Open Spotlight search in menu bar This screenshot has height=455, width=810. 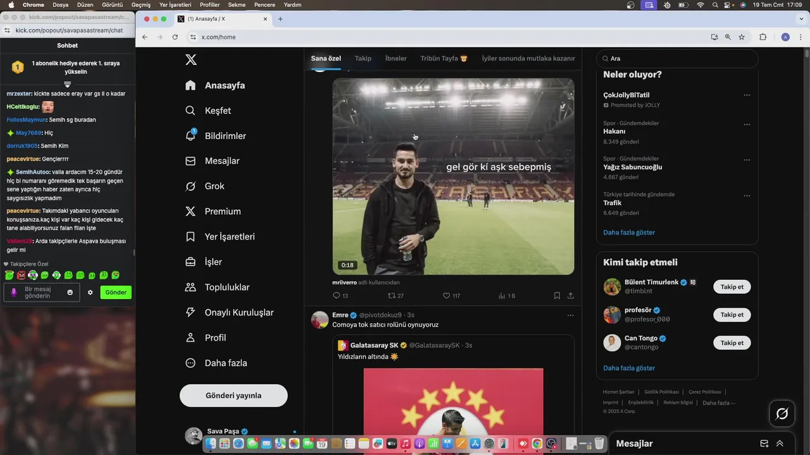[715, 4]
